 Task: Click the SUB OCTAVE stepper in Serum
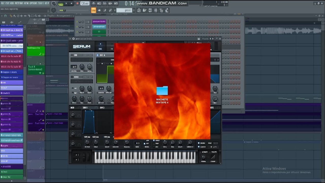(74, 67)
